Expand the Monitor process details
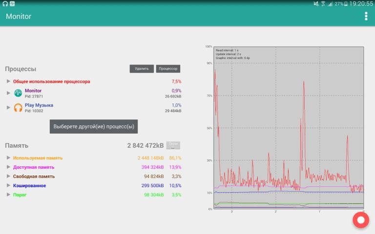 coord(8,93)
